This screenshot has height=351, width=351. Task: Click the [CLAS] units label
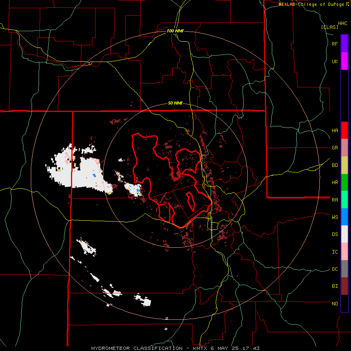[330, 27]
